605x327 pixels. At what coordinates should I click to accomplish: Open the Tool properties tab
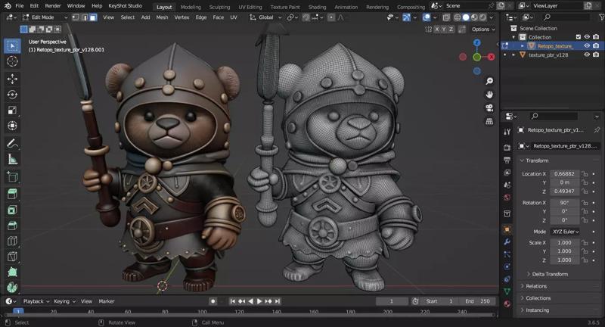pyautogui.click(x=507, y=132)
